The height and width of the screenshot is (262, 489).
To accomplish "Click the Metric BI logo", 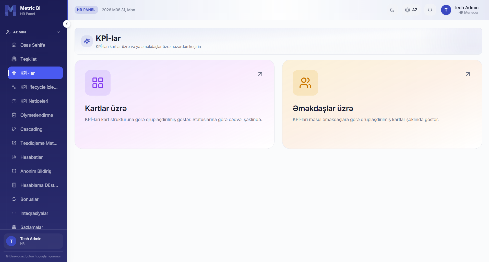I will tap(10, 10).
